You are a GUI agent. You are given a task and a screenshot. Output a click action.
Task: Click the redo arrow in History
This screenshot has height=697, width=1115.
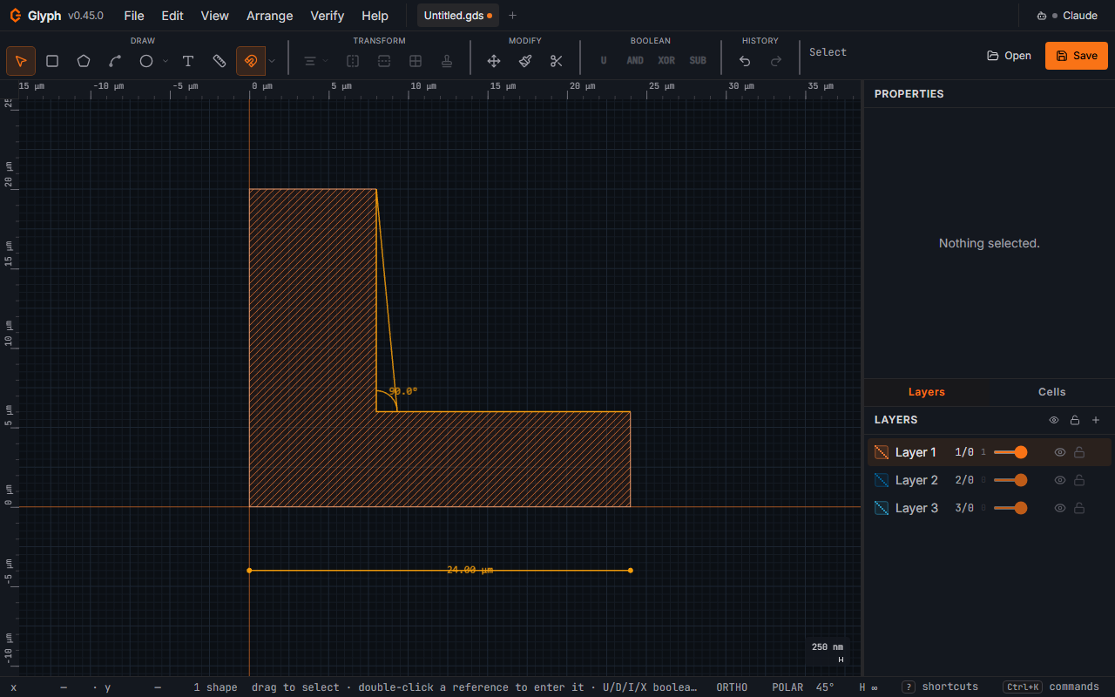pyautogui.click(x=776, y=61)
